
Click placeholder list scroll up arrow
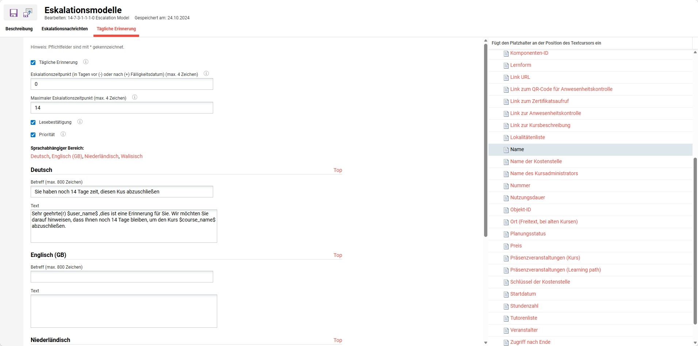coord(695,52)
